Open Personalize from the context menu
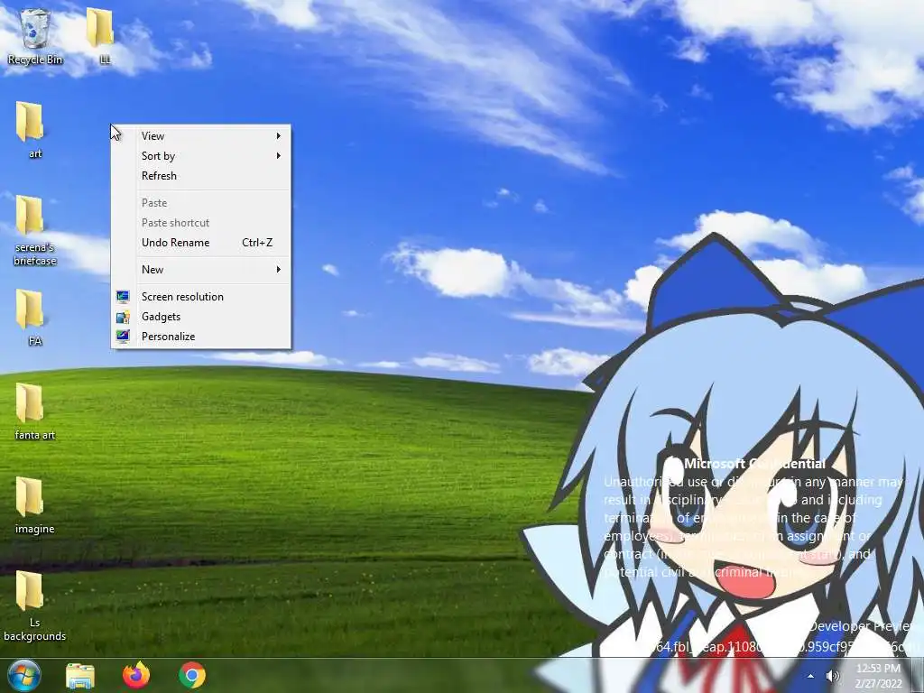The image size is (924, 693). pos(201,337)
